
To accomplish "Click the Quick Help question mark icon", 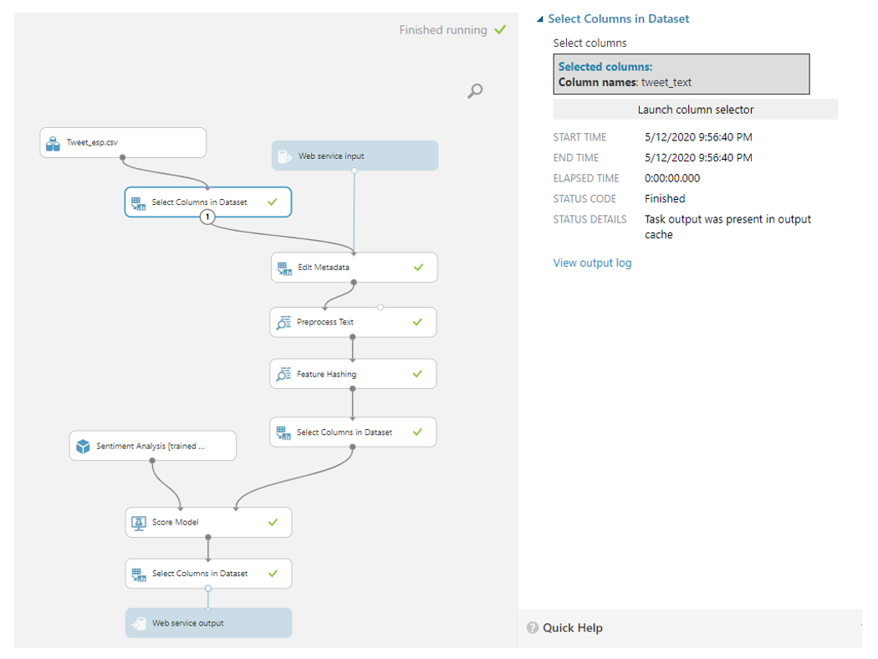I will pos(533,628).
